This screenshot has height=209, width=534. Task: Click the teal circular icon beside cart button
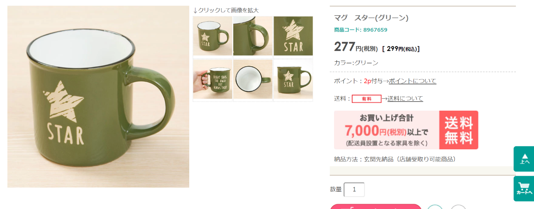pos(435,207)
